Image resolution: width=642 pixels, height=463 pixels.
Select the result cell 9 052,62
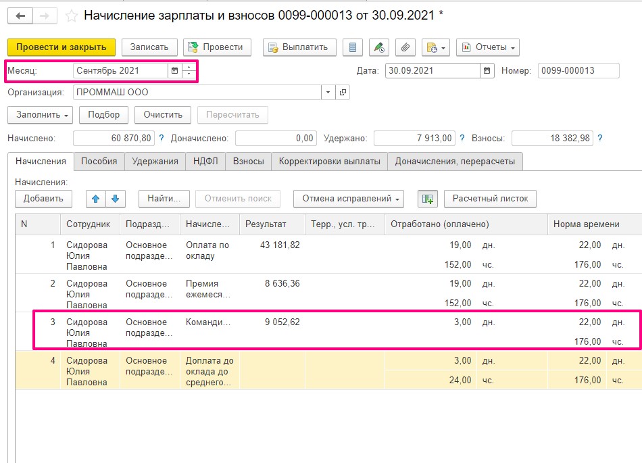[272, 332]
